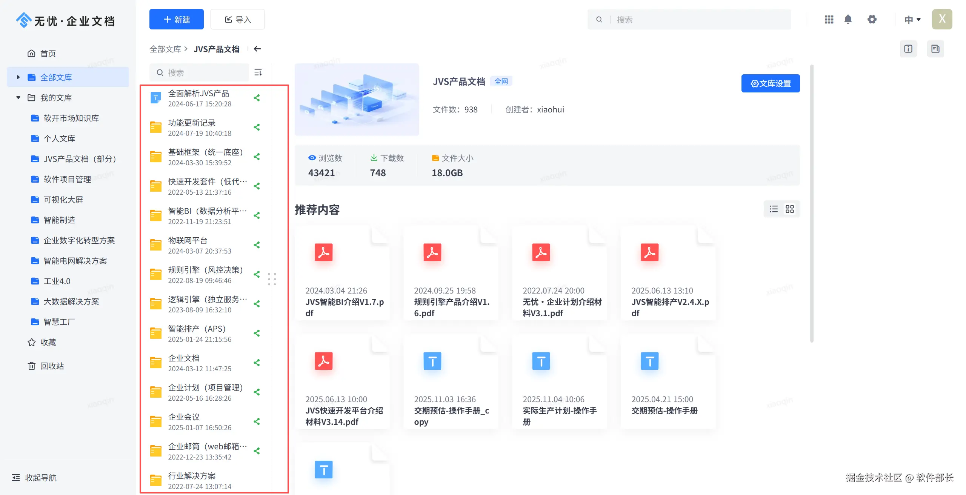This screenshot has width=966, height=495.
Task: Open the language dropdown 中
Action: pyautogui.click(x=912, y=19)
